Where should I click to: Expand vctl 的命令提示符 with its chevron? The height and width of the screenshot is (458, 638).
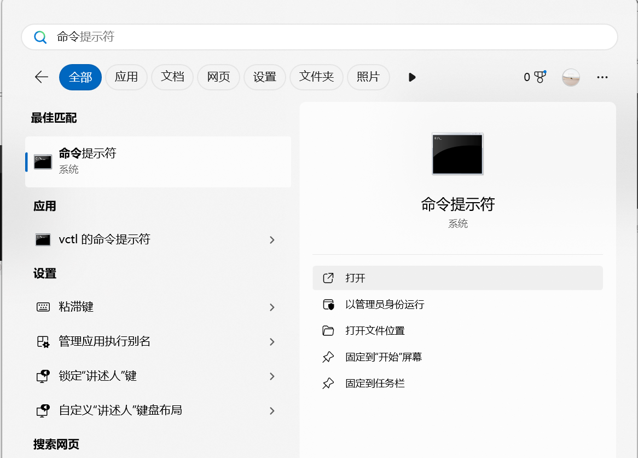pyautogui.click(x=272, y=239)
